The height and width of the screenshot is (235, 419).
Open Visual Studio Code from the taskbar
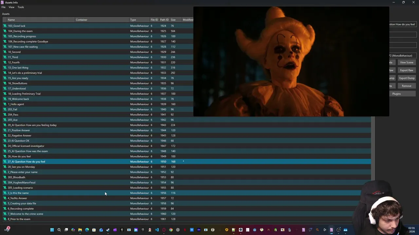click(x=157, y=230)
